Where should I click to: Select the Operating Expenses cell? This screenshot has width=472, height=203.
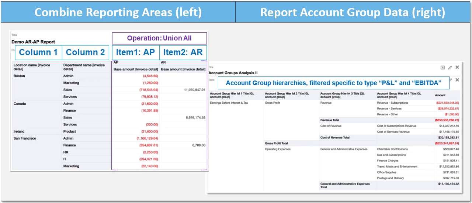point(278,149)
